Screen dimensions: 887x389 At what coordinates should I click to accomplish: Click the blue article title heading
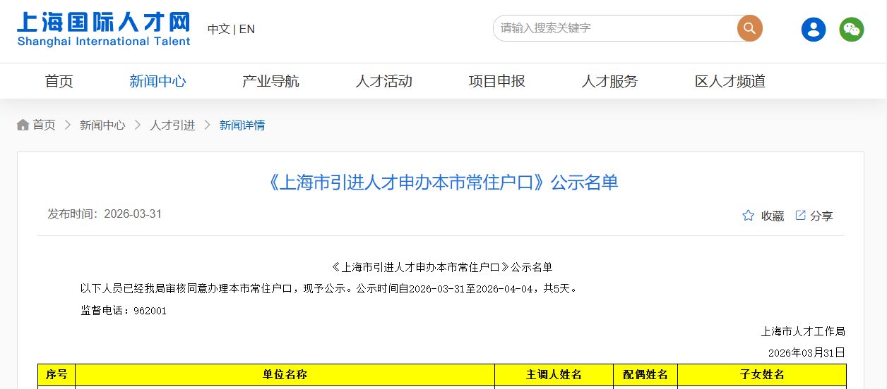click(443, 183)
